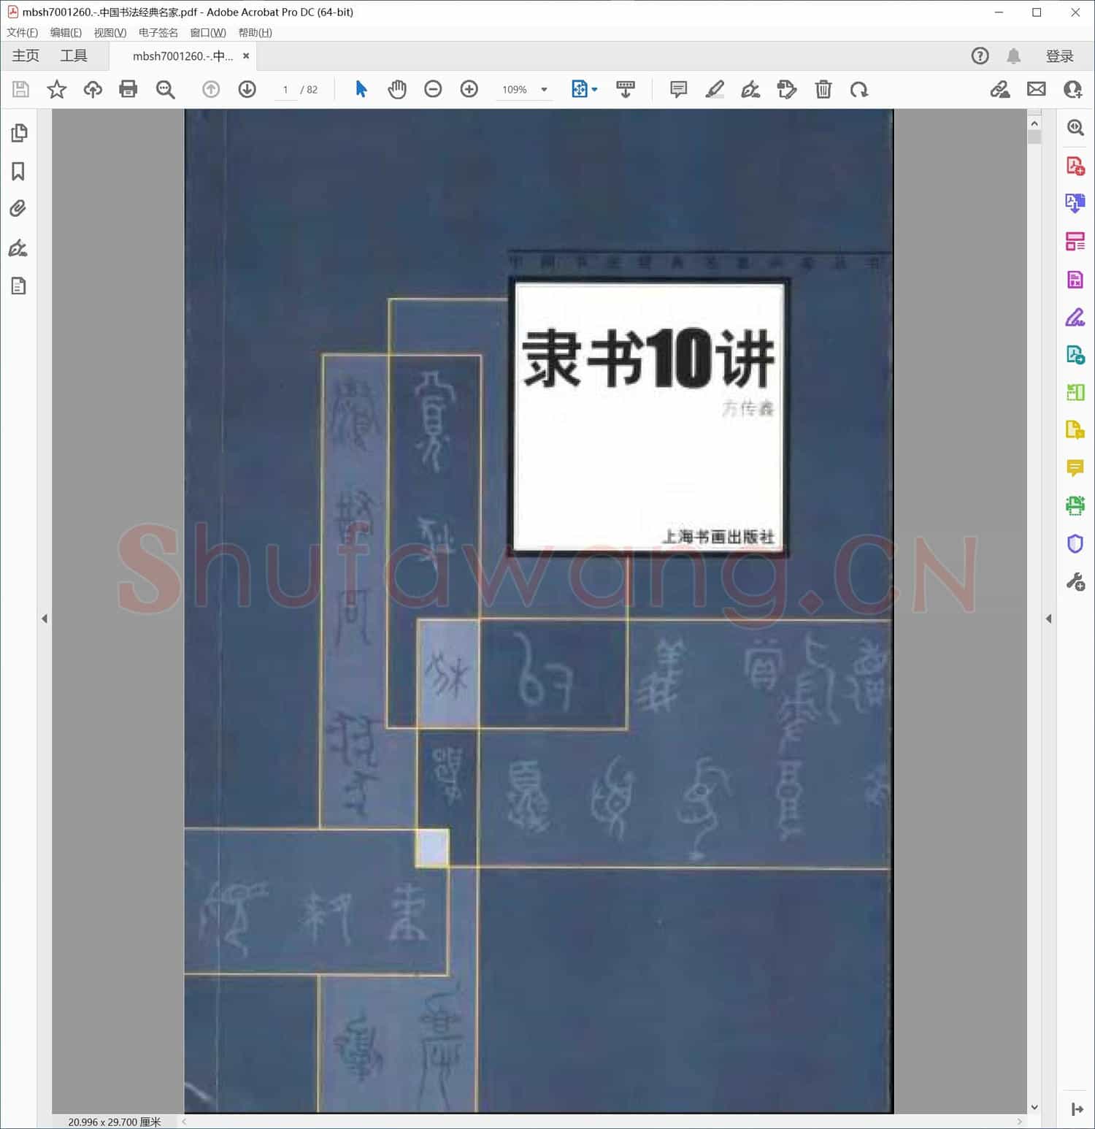This screenshot has height=1129, width=1095.
Task: Switch to the 工具 tab
Action: (73, 56)
